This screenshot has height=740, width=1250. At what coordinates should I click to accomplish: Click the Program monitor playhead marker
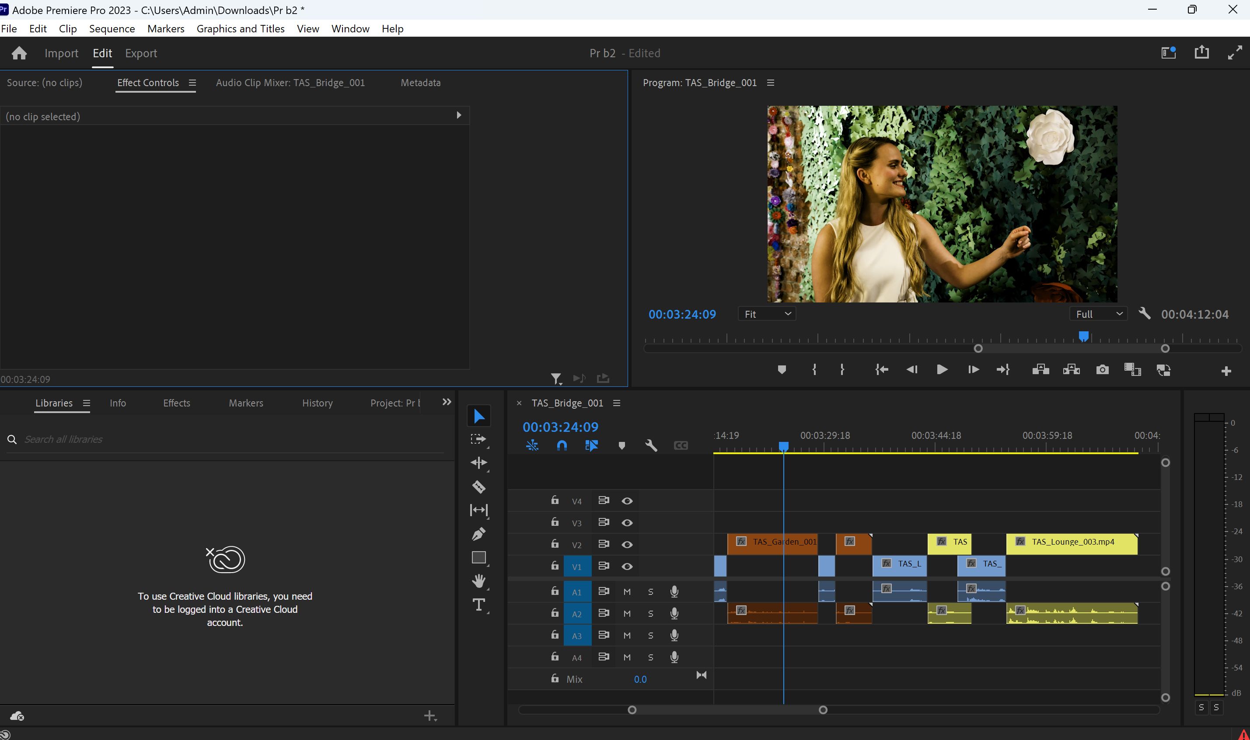tap(1083, 337)
